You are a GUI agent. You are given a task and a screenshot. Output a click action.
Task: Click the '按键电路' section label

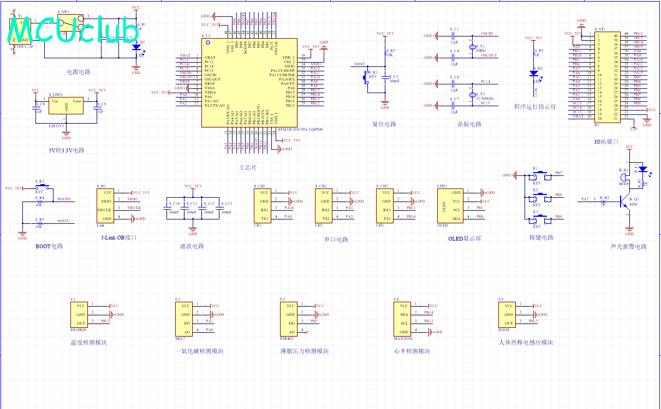[541, 237]
